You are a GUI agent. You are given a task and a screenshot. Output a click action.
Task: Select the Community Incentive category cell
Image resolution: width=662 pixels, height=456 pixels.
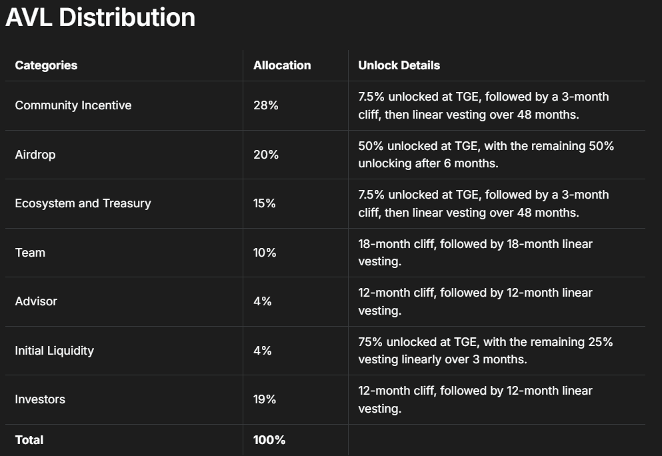pos(73,105)
